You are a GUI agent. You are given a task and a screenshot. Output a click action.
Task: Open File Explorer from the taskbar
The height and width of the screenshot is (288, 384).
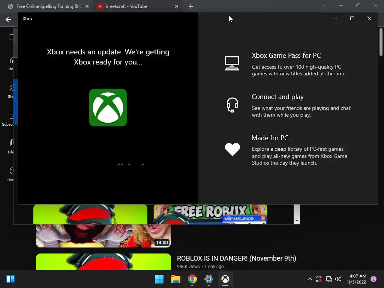pos(176,279)
